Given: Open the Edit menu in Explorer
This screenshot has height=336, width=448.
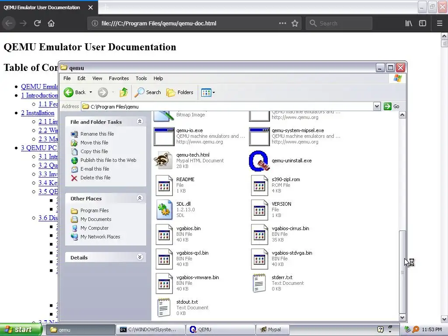Looking at the screenshot, I should click(81, 78).
